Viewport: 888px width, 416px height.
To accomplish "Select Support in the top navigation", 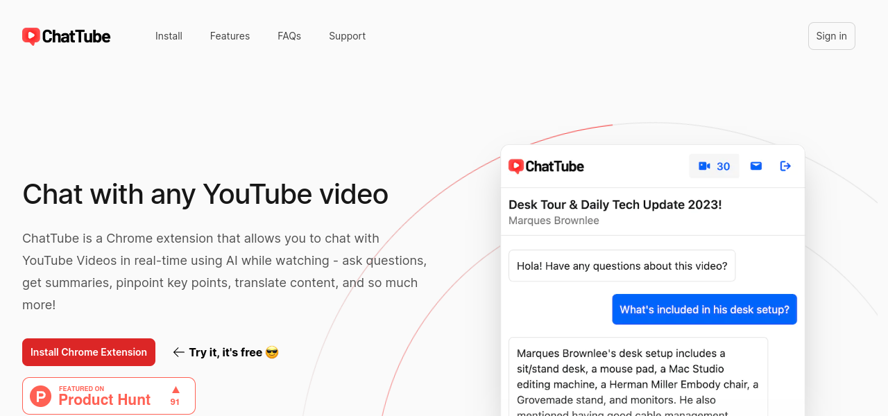I will [x=347, y=36].
